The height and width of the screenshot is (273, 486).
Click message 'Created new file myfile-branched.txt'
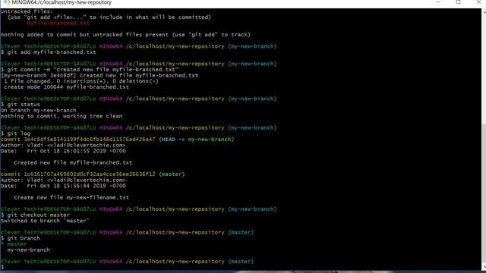pos(73,163)
